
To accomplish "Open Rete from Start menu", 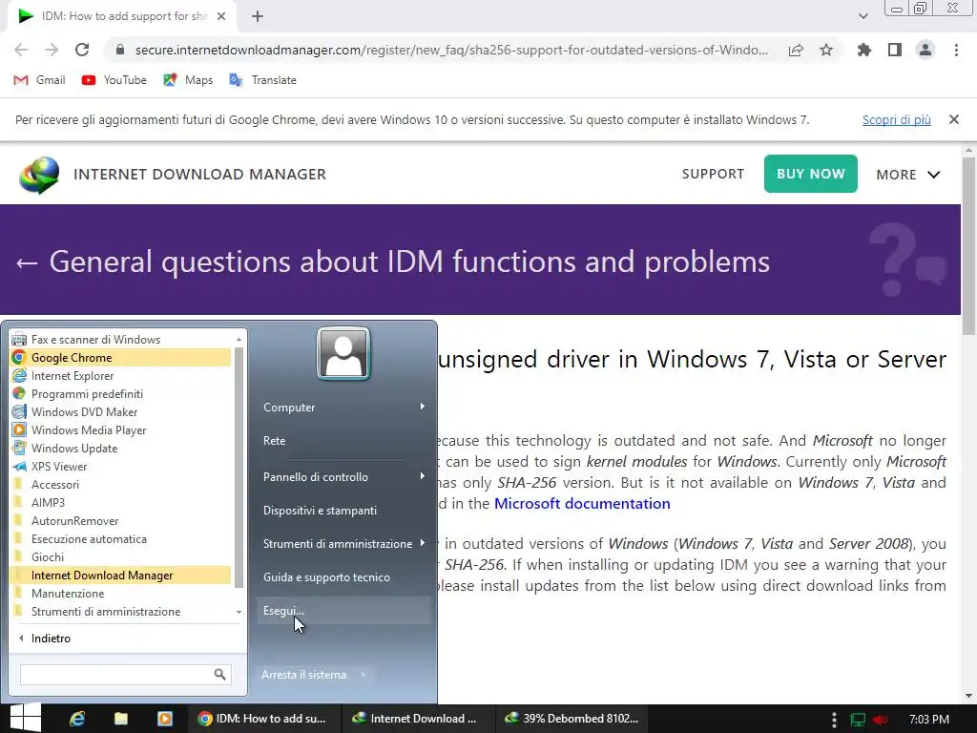I will point(343,440).
